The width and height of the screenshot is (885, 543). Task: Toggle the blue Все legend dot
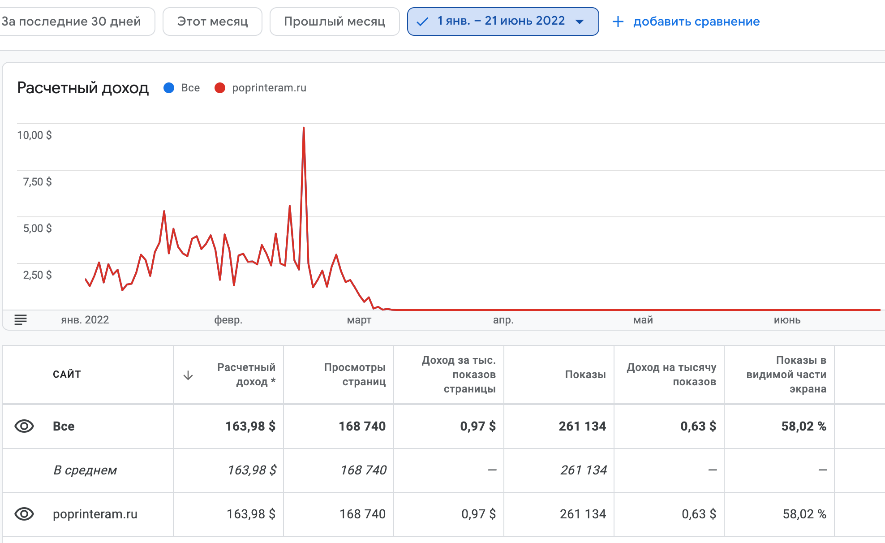point(169,88)
